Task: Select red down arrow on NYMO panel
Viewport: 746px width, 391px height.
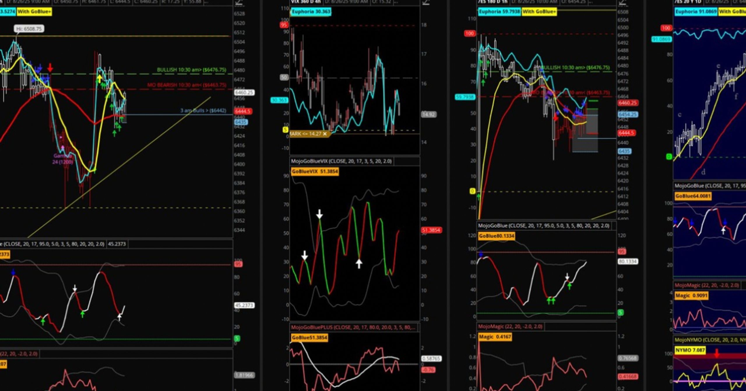Action: pyautogui.click(x=717, y=353)
